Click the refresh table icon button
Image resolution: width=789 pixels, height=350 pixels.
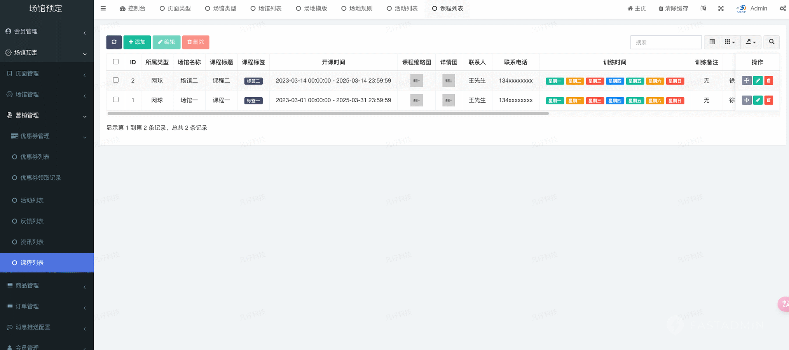click(x=114, y=42)
